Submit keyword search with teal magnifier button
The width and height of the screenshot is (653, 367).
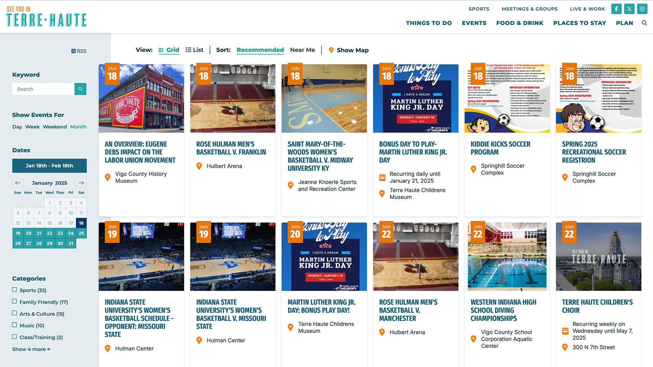pos(80,89)
